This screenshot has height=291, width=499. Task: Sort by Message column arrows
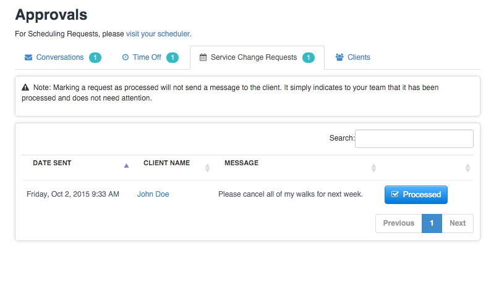click(x=373, y=168)
